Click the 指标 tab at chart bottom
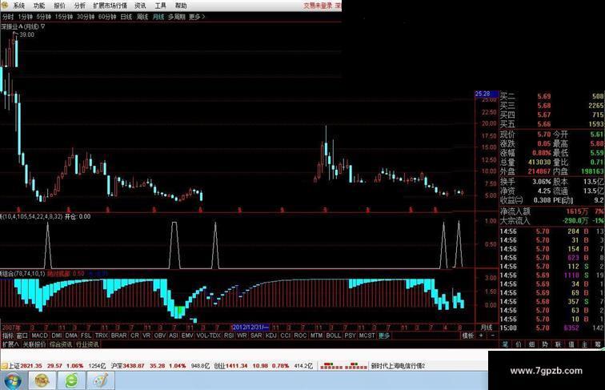 (8, 336)
